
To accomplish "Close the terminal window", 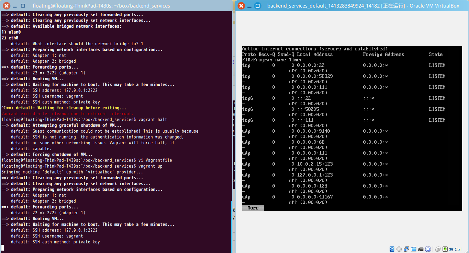I will point(7,6).
